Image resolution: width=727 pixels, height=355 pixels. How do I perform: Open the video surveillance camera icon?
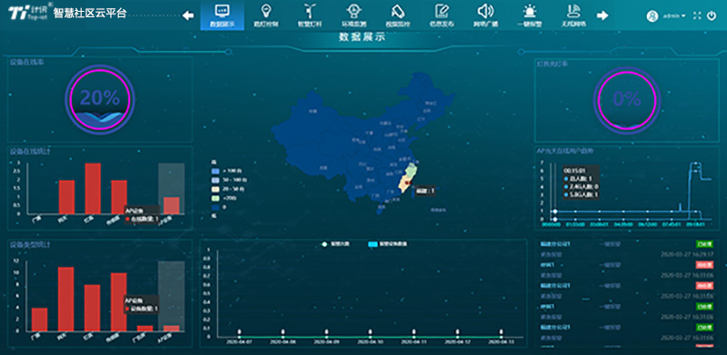coord(398,10)
